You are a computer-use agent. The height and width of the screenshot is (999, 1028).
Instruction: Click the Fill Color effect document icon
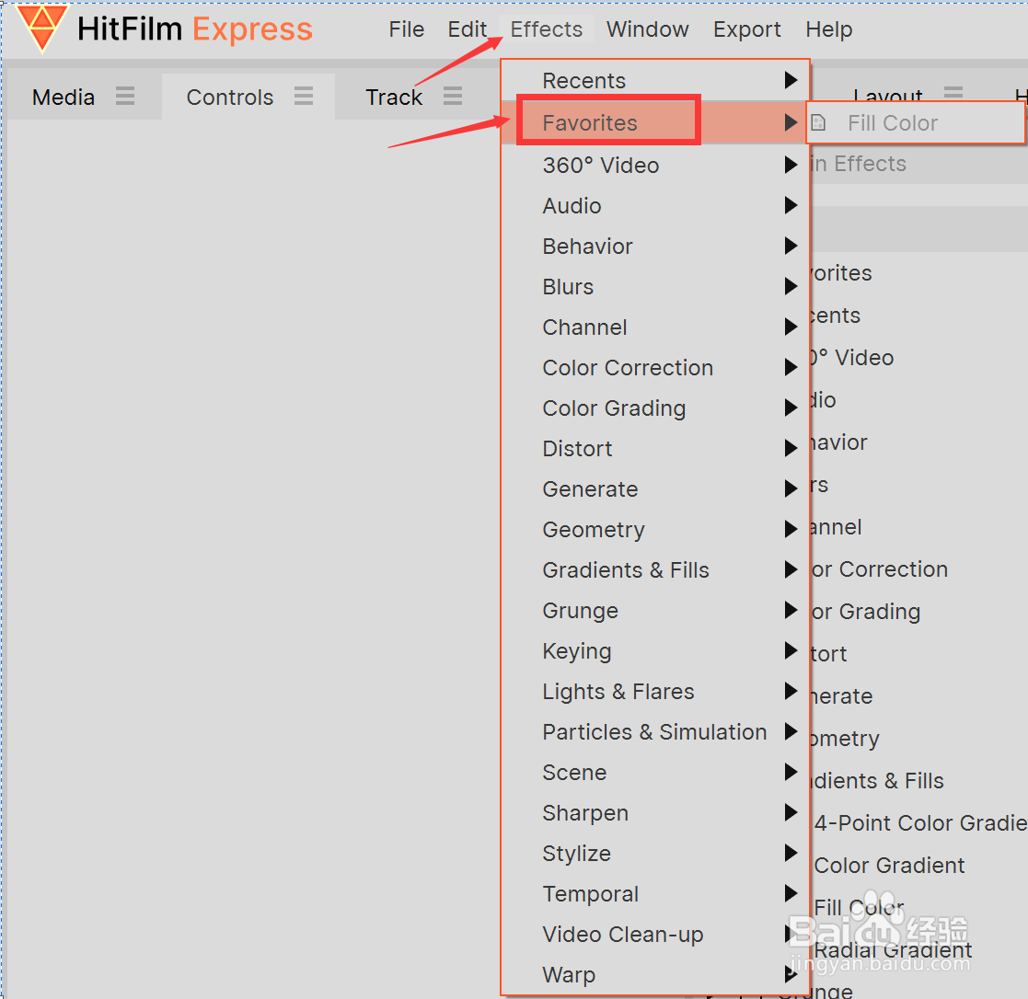click(818, 122)
